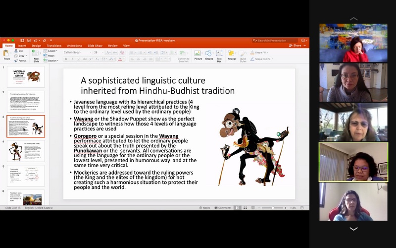Expand the Section dropdown
The width and height of the screenshot is (396, 248).
click(52, 61)
